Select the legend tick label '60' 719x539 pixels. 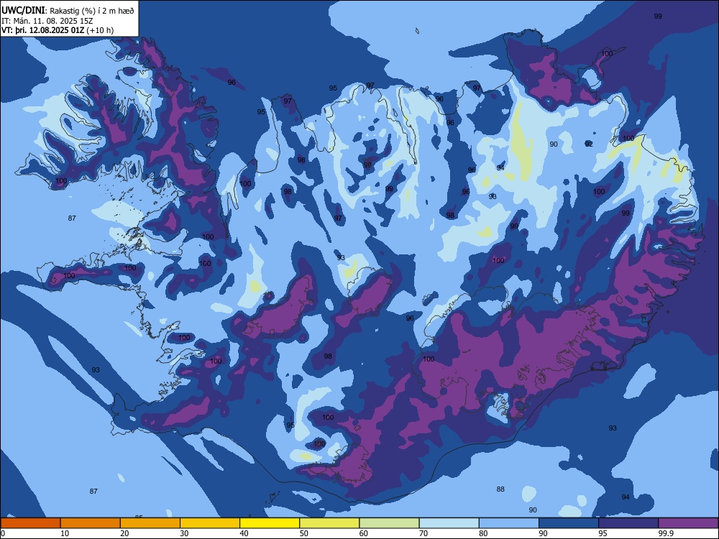pyautogui.click(x=364, y=533)
